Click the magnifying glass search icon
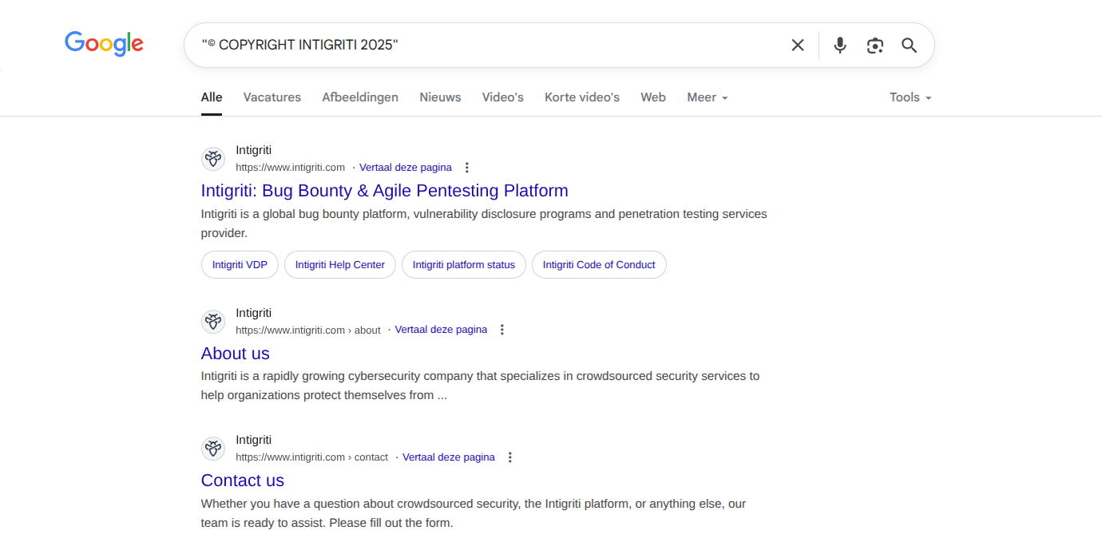1102x550 pixels. pos(910,46)
